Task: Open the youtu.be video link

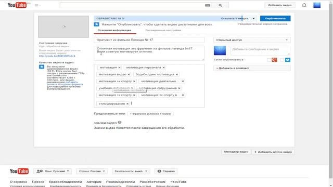Action: pyautogui.click(x=57, y=56)
